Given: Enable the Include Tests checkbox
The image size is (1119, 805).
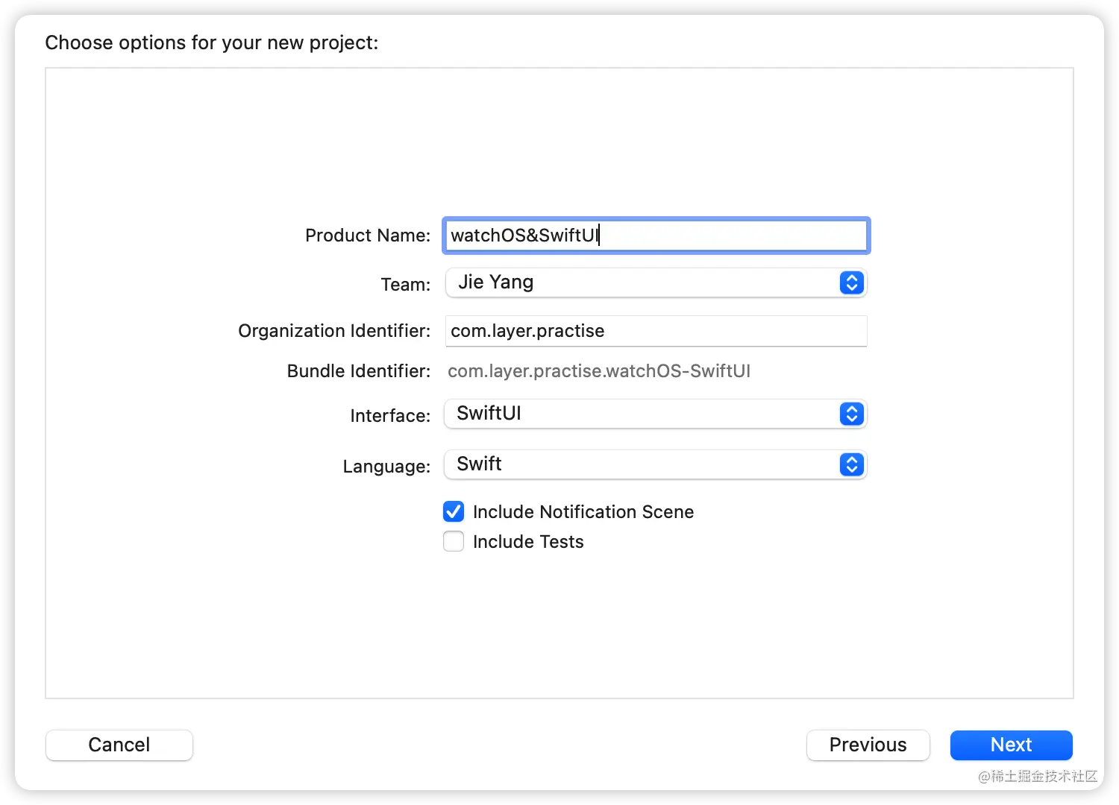Looking at the screenshot, I should click(x=454, y=542).
